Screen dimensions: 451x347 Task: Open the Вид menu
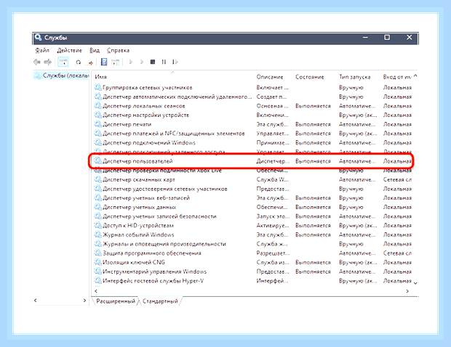click(95, 51)
